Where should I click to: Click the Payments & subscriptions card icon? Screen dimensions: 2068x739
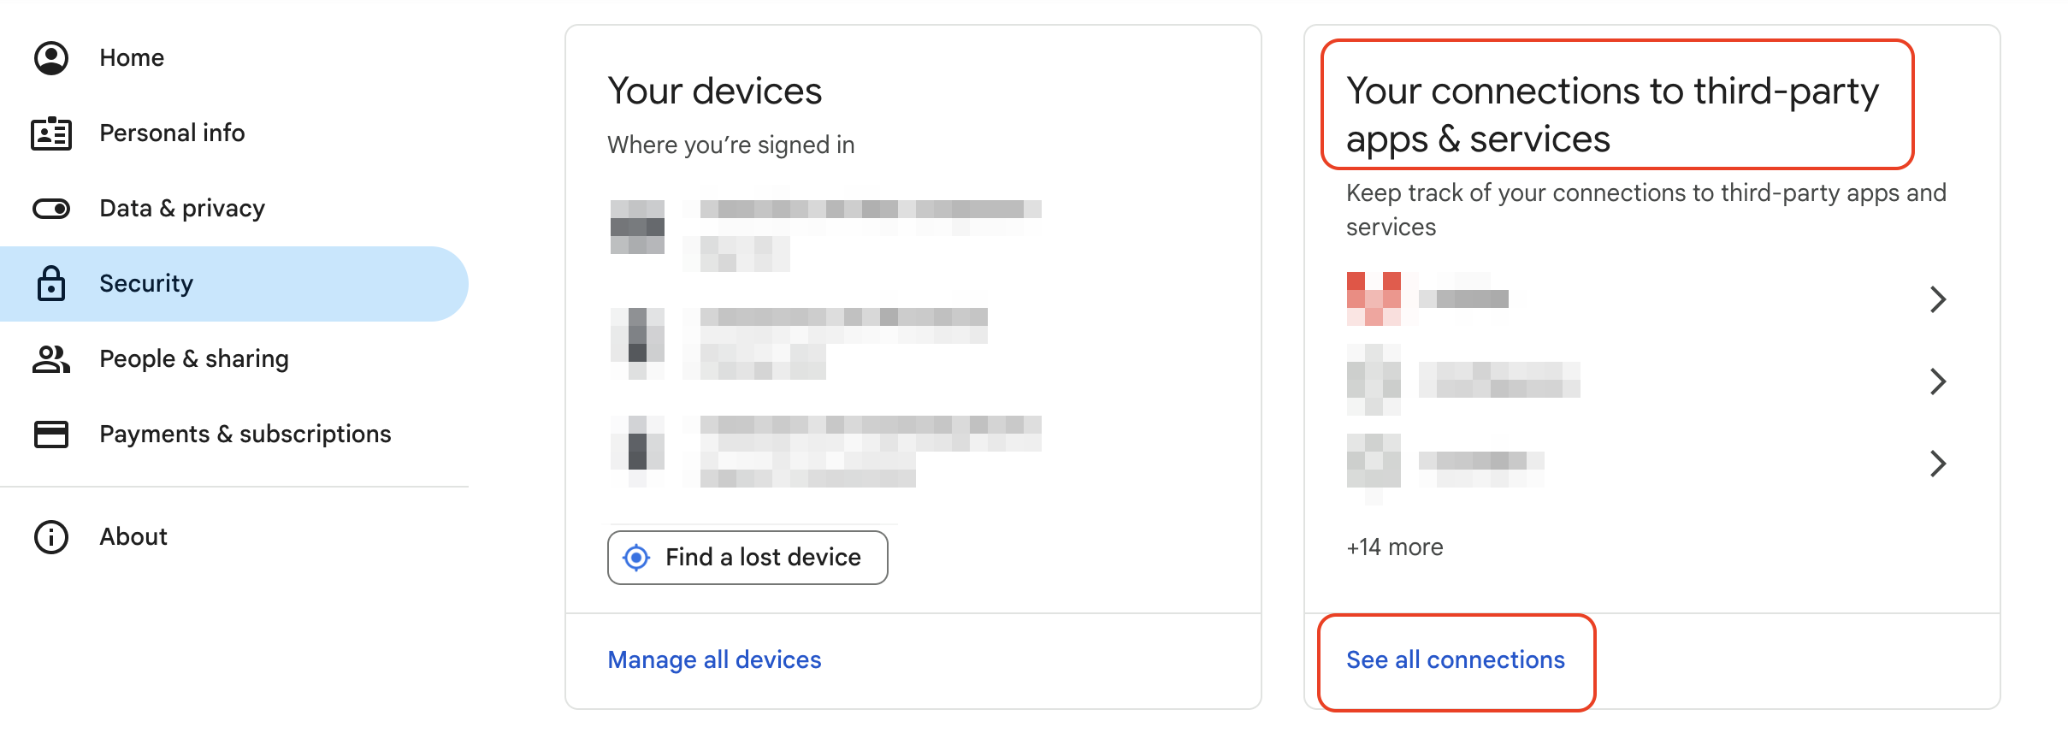(50, 434)
